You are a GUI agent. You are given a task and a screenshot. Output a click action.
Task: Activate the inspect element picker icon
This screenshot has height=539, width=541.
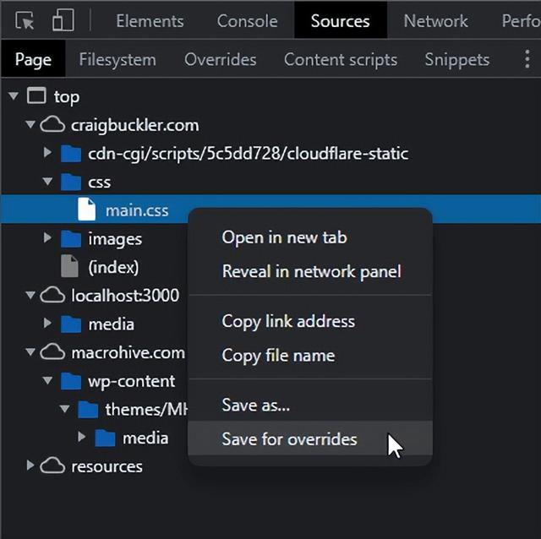click(25, 20)
